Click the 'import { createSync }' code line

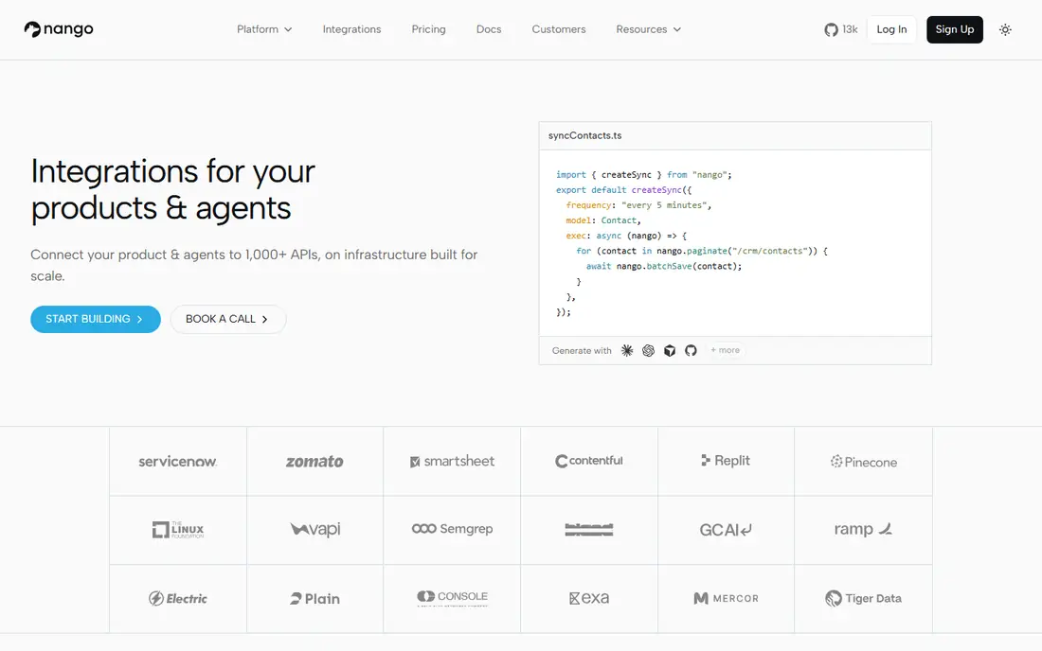pyautogui.click(x=644, y=174)
